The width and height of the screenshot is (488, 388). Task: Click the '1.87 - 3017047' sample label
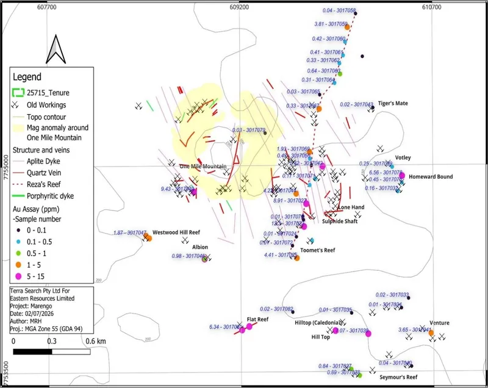click(x=130, y=232)
